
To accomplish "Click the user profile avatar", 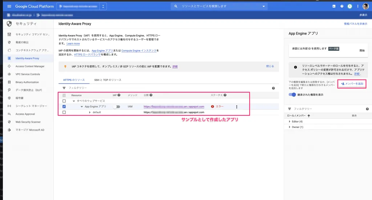I will (366, 7).
